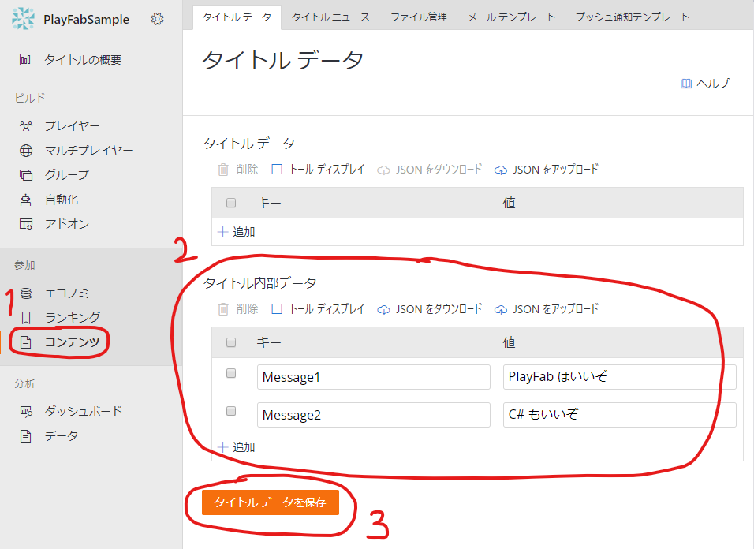The height and width of the screenshot is (549, 754).
Task: Open the PlayFabSample settings gear
Action: [157, 19]
